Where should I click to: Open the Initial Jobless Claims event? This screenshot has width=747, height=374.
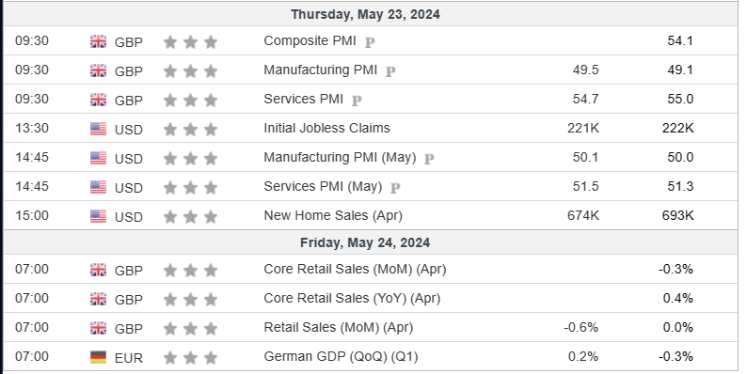(326, 128)
